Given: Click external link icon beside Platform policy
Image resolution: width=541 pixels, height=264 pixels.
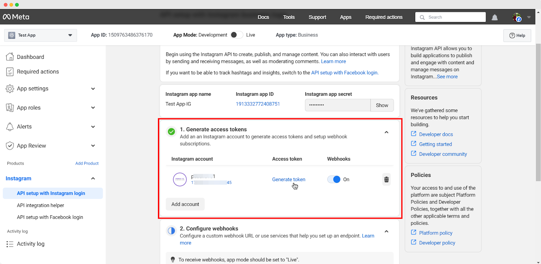Looking at the screenshot, I should click(414, 232).
